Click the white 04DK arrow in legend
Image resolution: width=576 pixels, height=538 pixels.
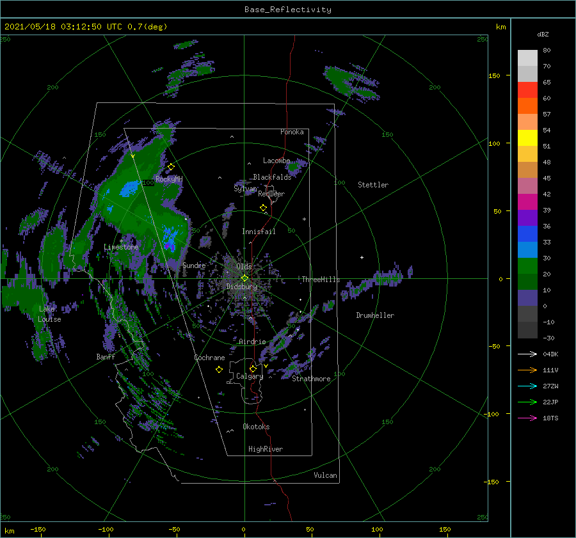pyautogui.click(x=527, y=354)
